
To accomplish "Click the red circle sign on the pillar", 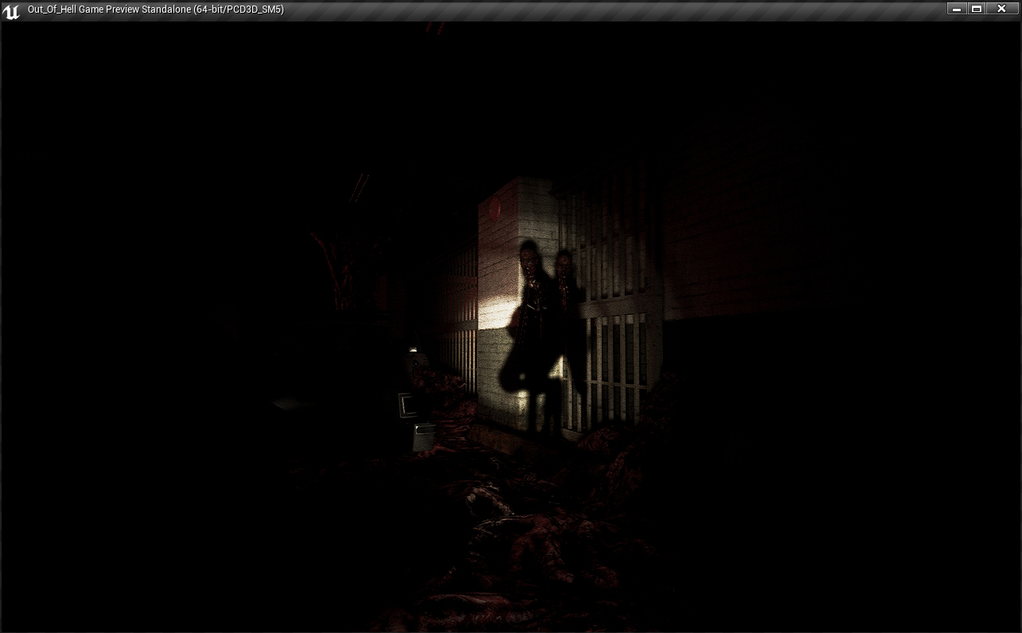I will pyautogui.click(x=495, y=206).
